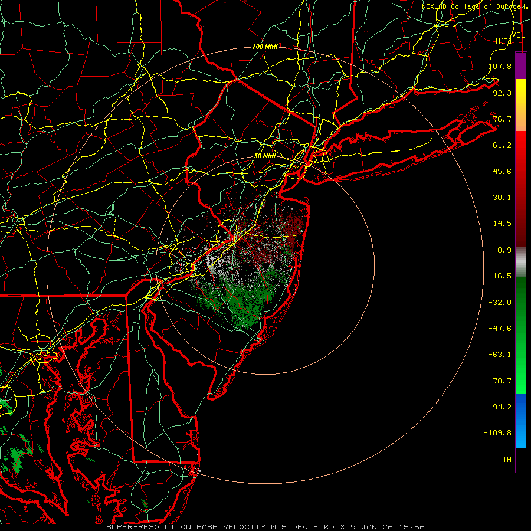The width and height of the screenshot is (531, 531).
Task: Click the 92.3 velocity scale value
Action: [502, 93]
